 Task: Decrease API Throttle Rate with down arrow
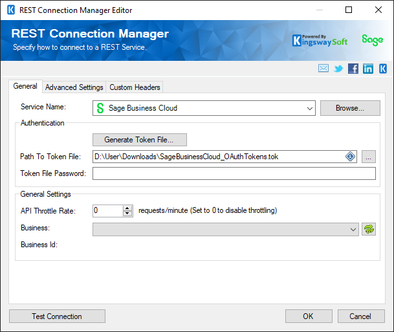127,214
